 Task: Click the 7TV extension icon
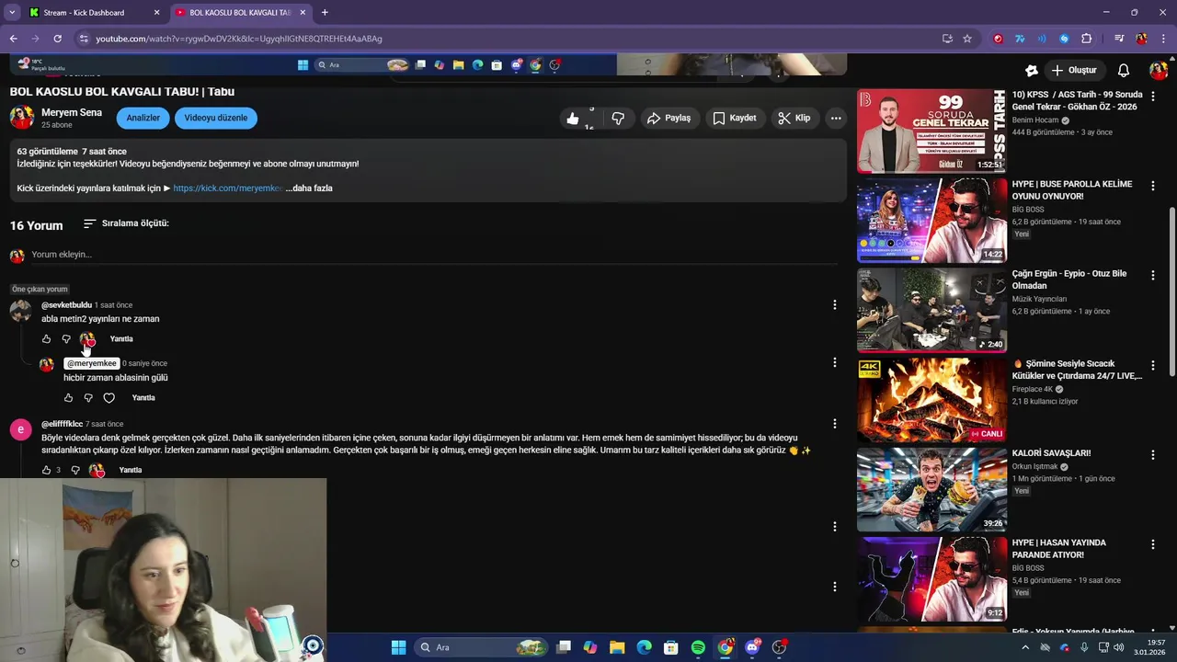pos(1020,39)
